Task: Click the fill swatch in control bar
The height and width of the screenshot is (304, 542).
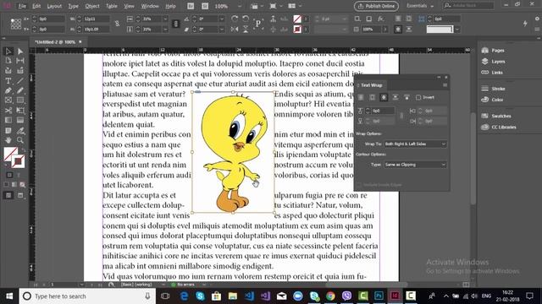Action: pyautogui.click(x=297, y=19)
